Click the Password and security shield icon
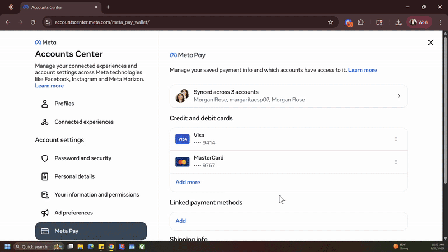 pos(45,158)
